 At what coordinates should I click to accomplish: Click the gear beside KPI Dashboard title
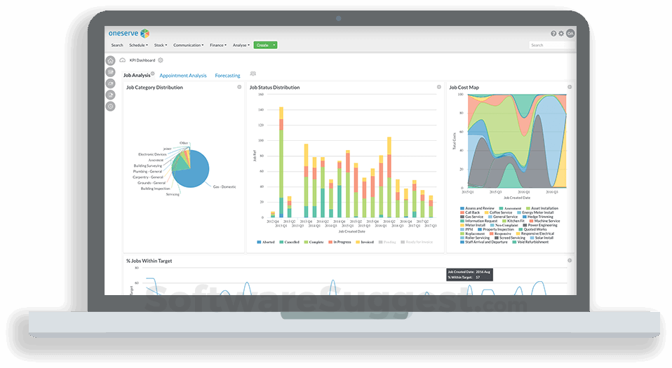[x=161, y=60]
